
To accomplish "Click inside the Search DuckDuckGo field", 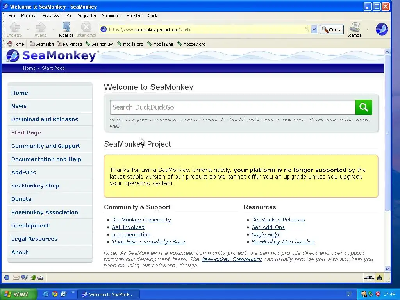I will click(233, 107).
